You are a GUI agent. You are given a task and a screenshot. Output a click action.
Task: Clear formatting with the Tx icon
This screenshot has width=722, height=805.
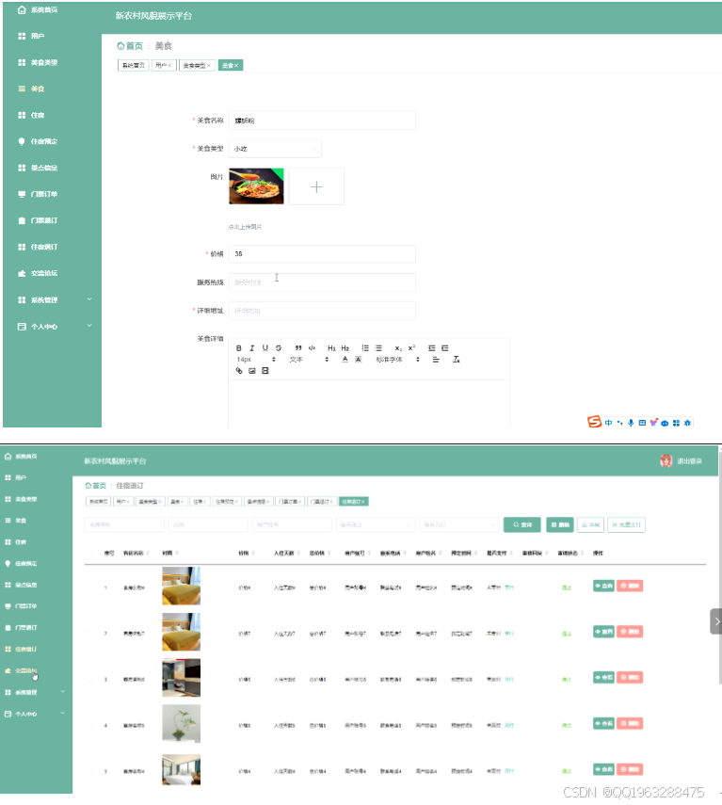point(457,360)
